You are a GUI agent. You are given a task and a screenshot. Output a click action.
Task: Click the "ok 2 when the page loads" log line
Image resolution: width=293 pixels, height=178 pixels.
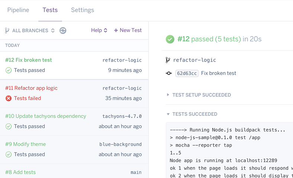coord(231,175)
